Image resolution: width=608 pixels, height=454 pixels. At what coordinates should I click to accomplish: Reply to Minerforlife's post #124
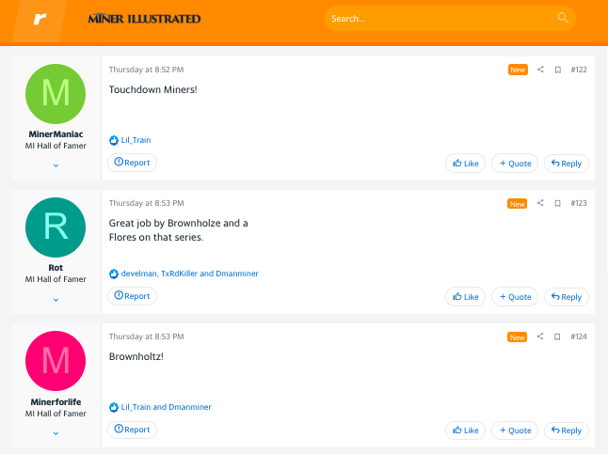tap(567, 431)
